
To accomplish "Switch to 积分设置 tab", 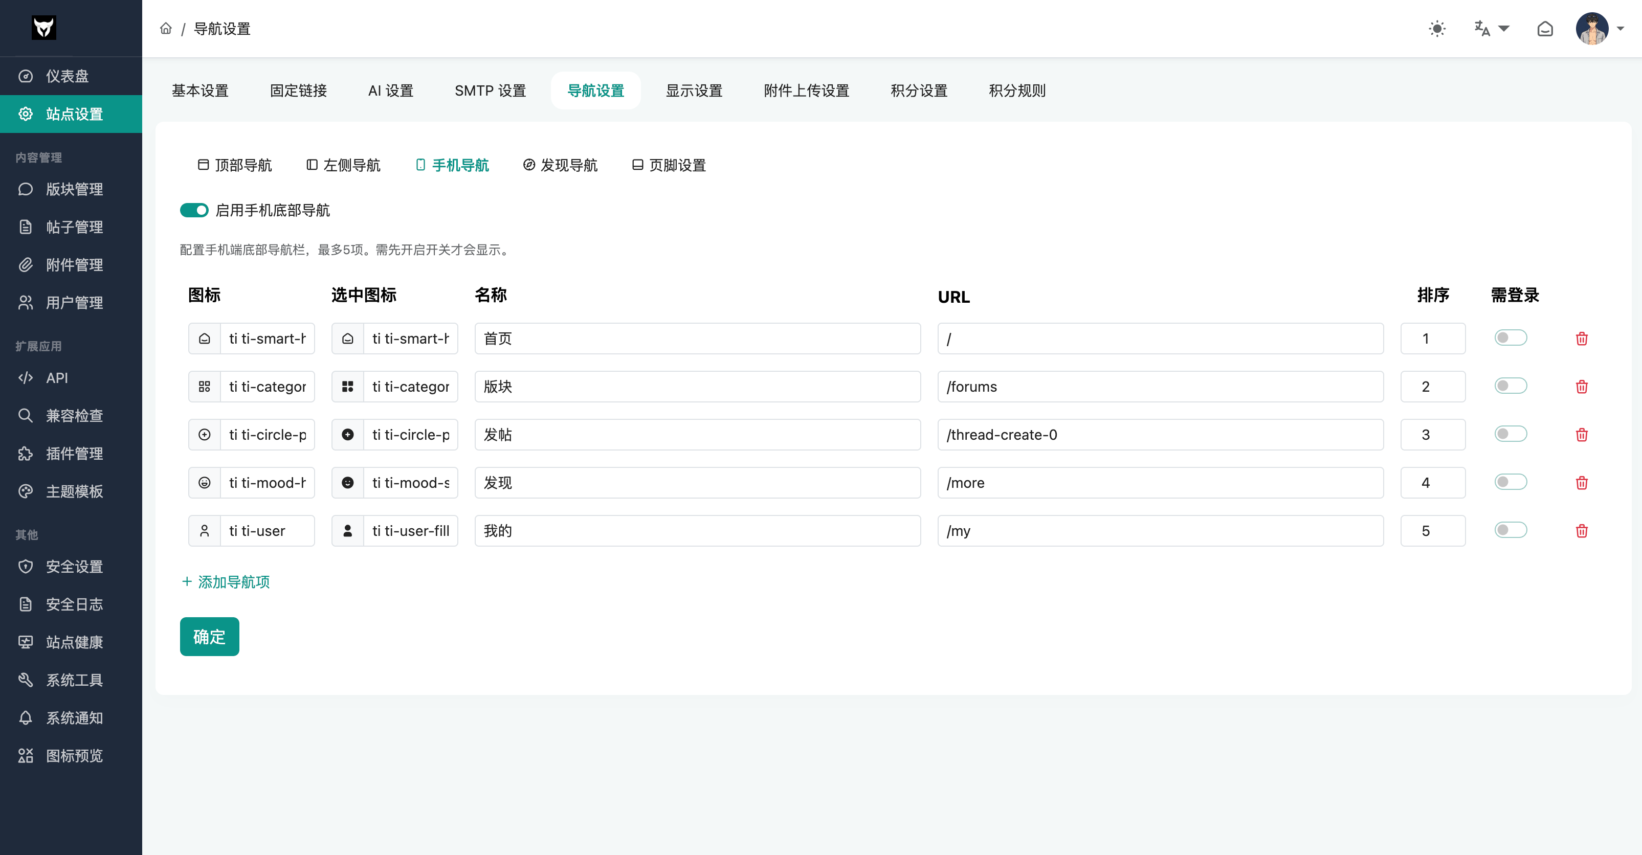I will pyautogui.click(x=919, y=91).
